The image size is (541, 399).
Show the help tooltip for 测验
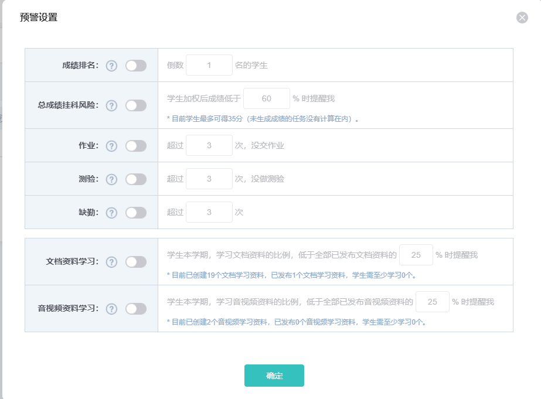[x=111, y=179]
